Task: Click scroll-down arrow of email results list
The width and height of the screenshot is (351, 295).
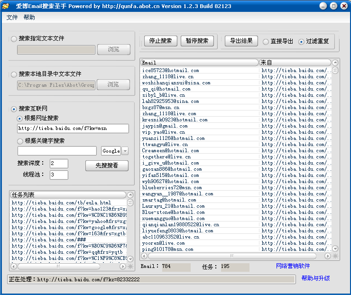Action: pos(335,249)
